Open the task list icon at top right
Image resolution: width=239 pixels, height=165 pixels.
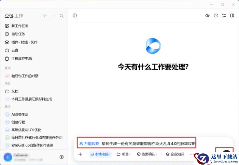(224, 16)
